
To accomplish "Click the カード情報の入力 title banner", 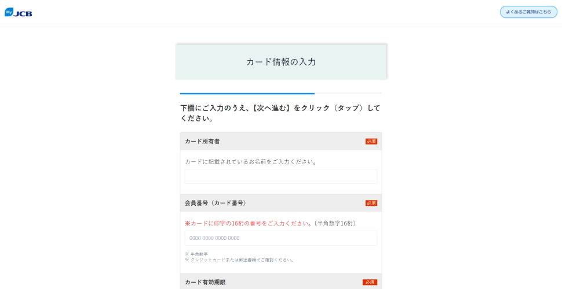I will [281, 62].
